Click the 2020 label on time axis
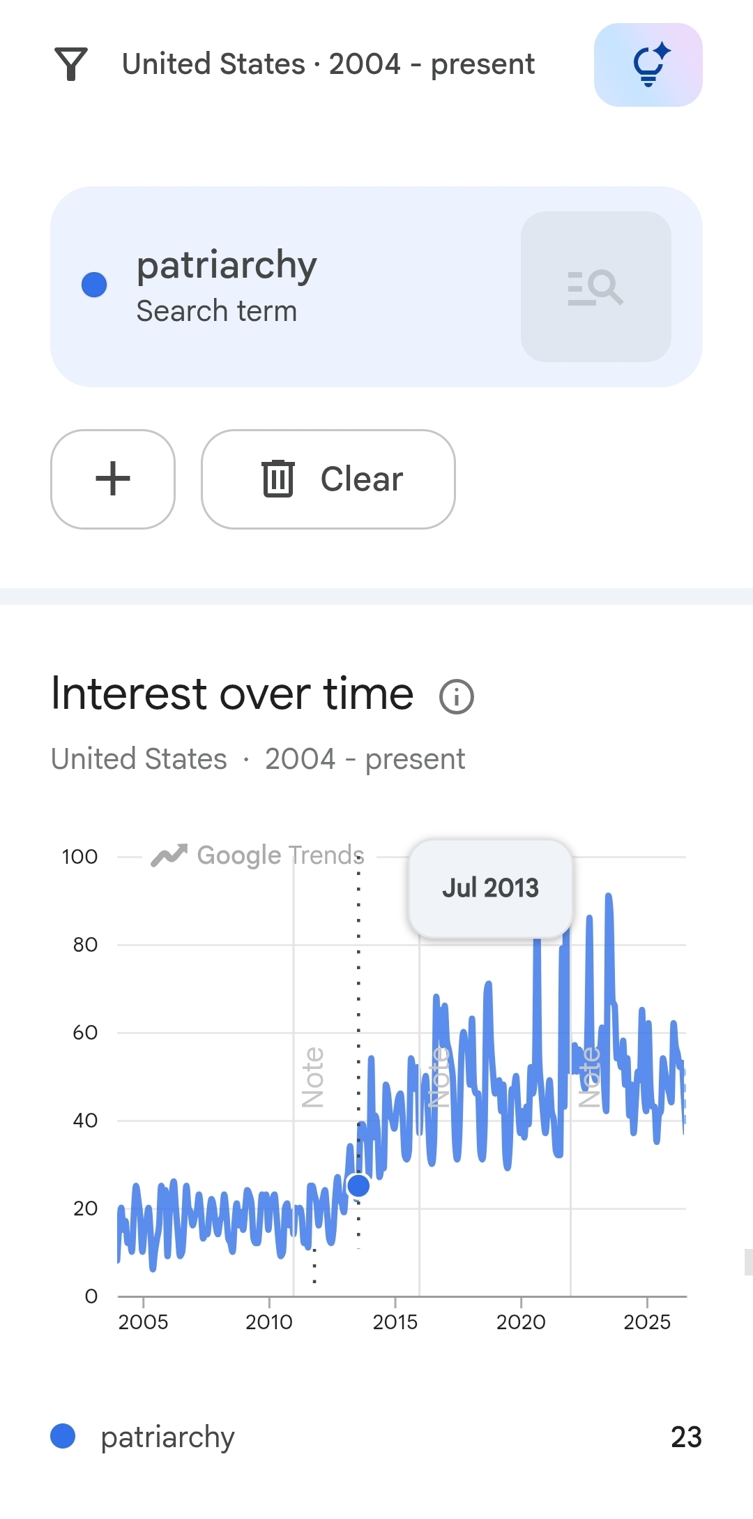This screenshot has height=1519, width=753. [521, 1322]
